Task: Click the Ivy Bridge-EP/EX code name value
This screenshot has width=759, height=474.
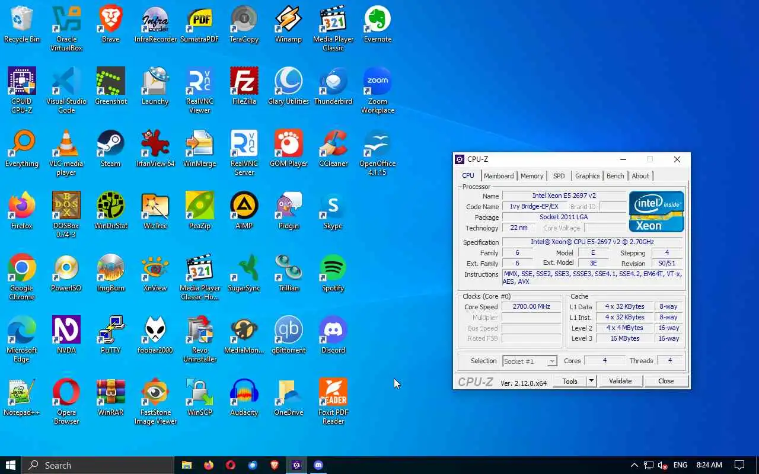Action: 534,206
